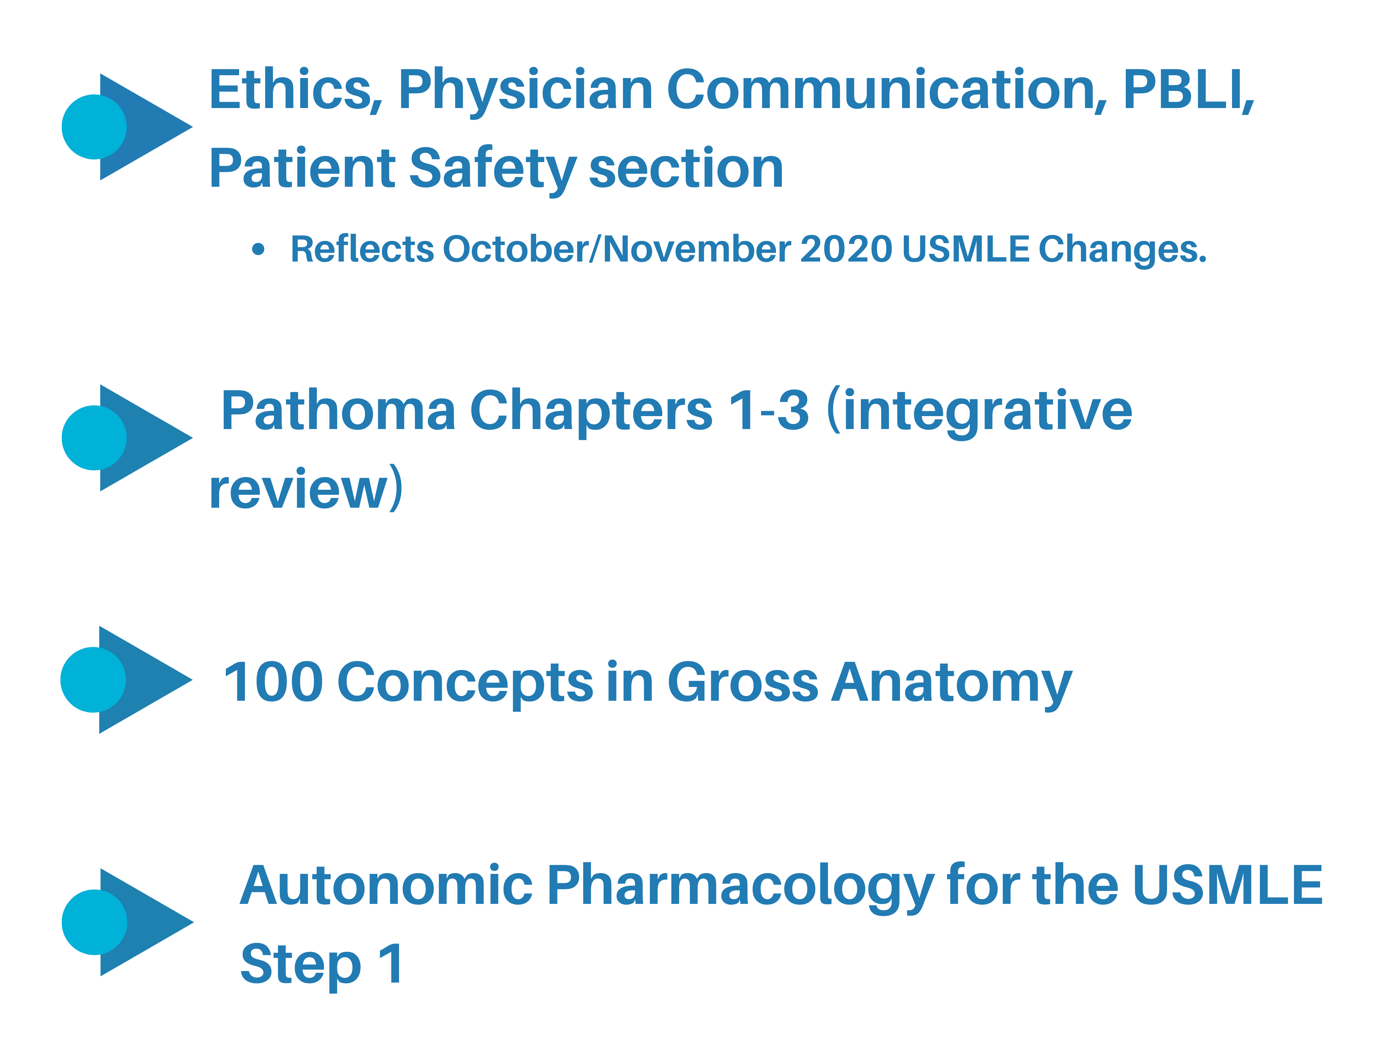The image size is (1398, 1049).
Task: Click the Reflects October/November 2020 USMLE Changes note
Action: [x=748, y=249]
